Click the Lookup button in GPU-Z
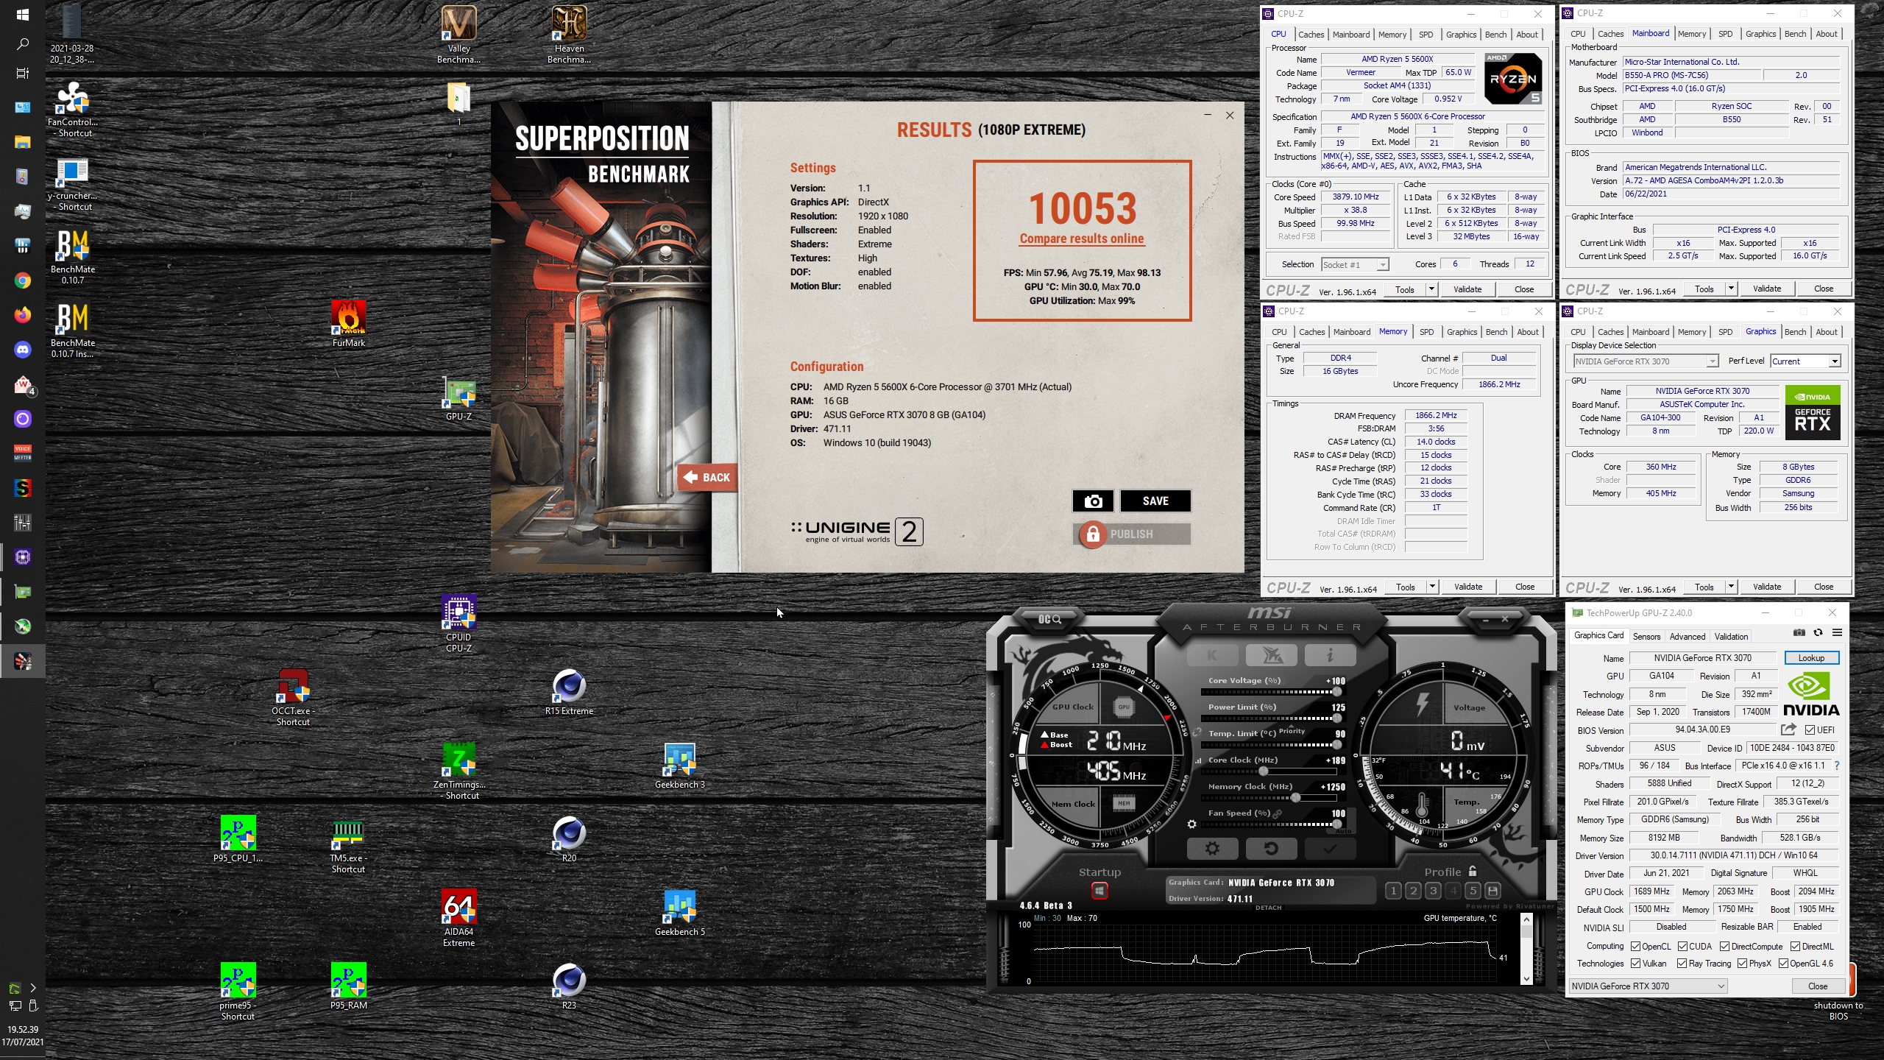Screen dimensions: 1884x1060 click(x=1811, y=658)
